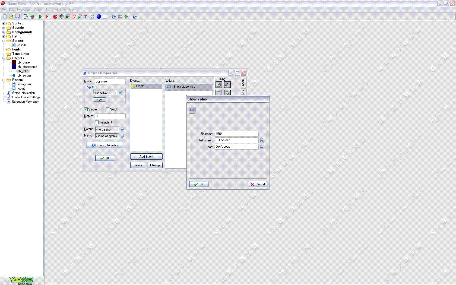
Task: Save the game with the floppy icon
Action: click(x=17, y=17)
